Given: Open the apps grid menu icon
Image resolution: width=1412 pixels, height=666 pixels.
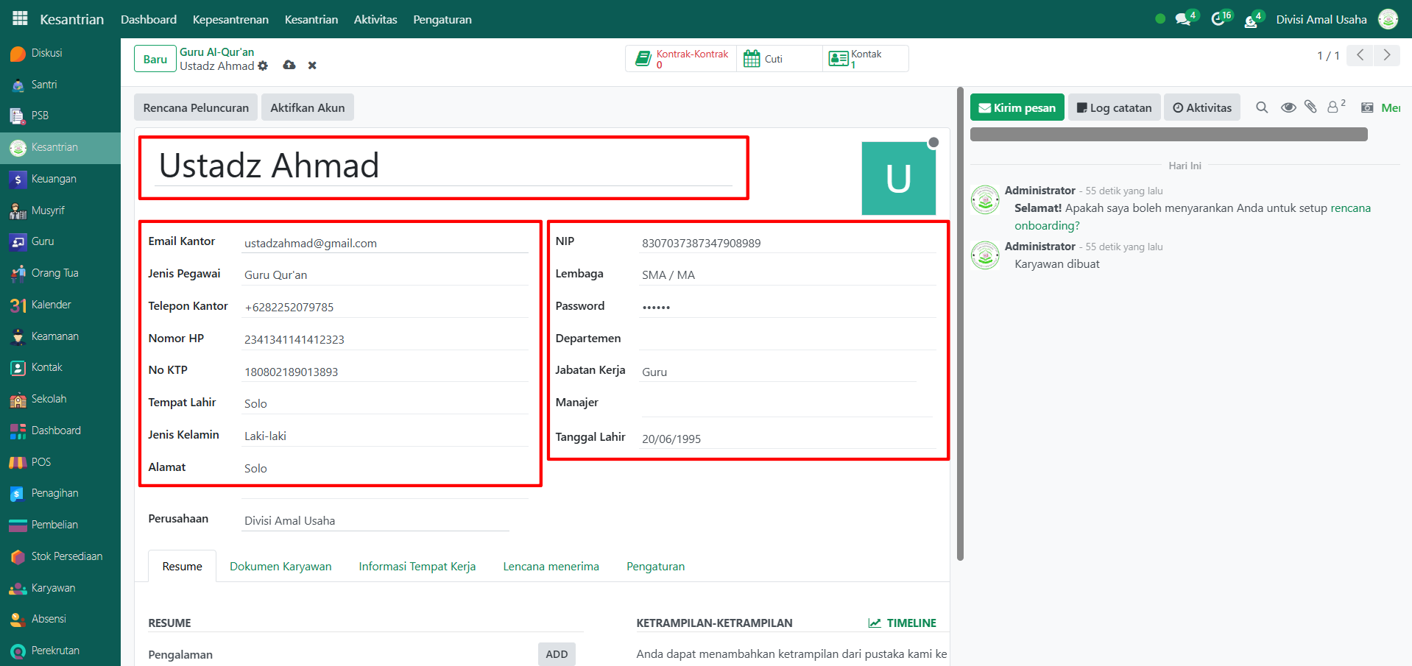Looking at the screenshot, I should point(20,18).
